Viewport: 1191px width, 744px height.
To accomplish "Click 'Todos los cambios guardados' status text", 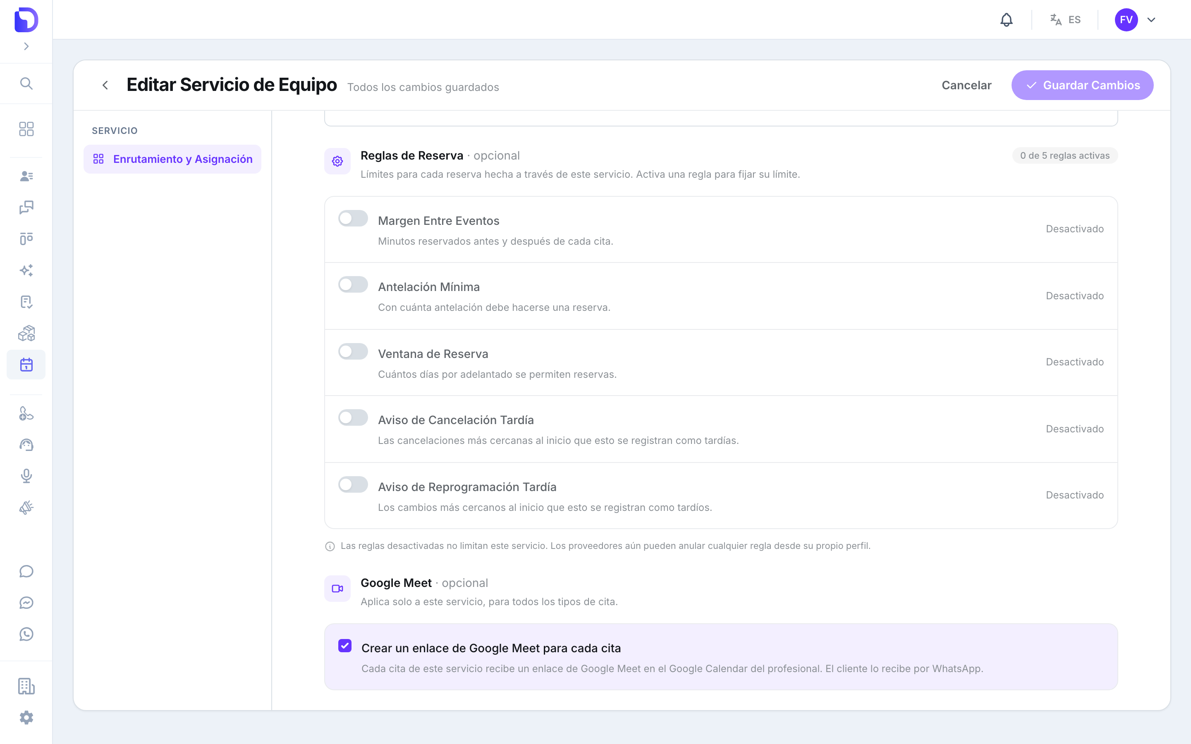I will [423, 87].
